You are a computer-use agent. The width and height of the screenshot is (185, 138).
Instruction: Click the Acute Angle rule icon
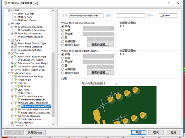pyautogui.click(x=16, y=80)
